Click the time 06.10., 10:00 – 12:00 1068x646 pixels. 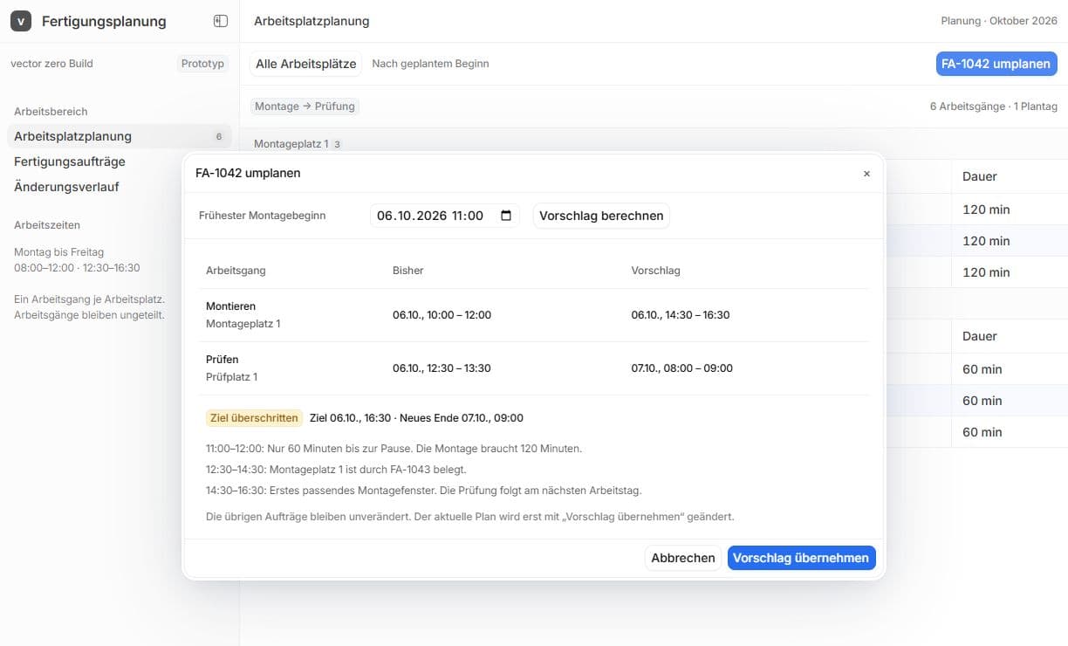click(x=442, y=315)
